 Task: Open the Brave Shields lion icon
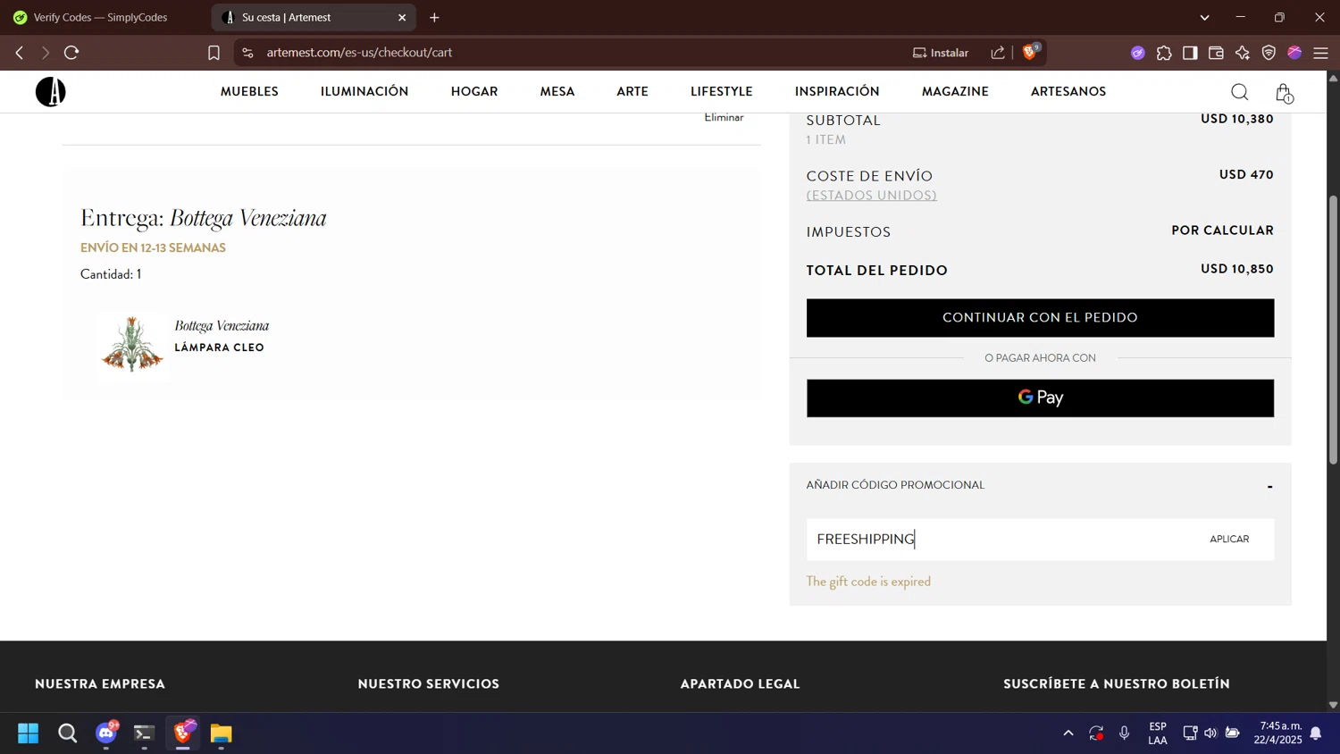coord(1030,52)
